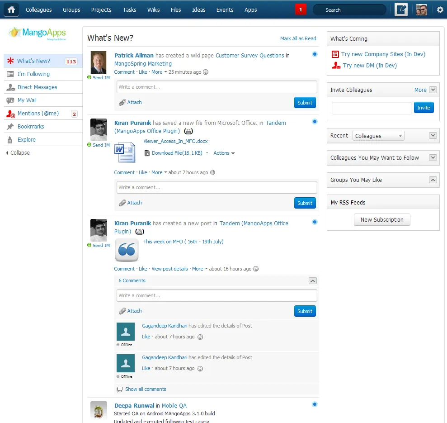This screenshot has width=447, height=423.
Task: Toggle read status dot on Kiran's file story
Action: pyautogui.click(x=315, y=121)
